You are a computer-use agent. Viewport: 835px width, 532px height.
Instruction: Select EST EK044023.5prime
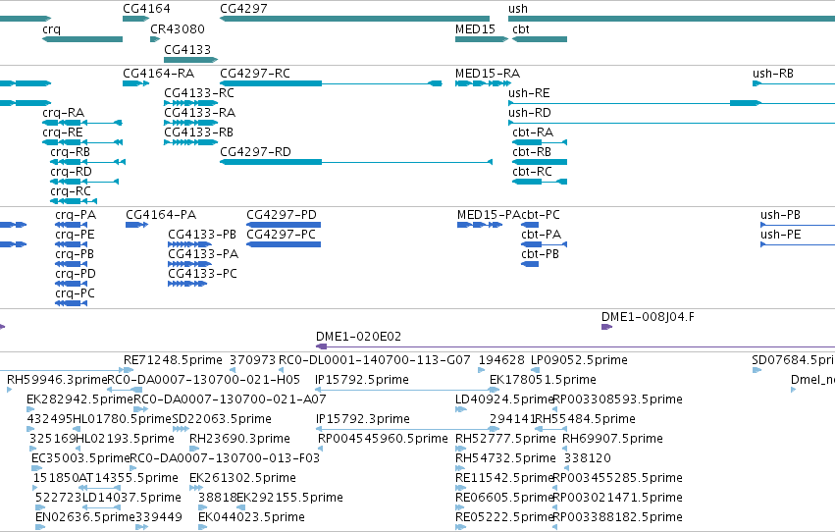(202, 528)
